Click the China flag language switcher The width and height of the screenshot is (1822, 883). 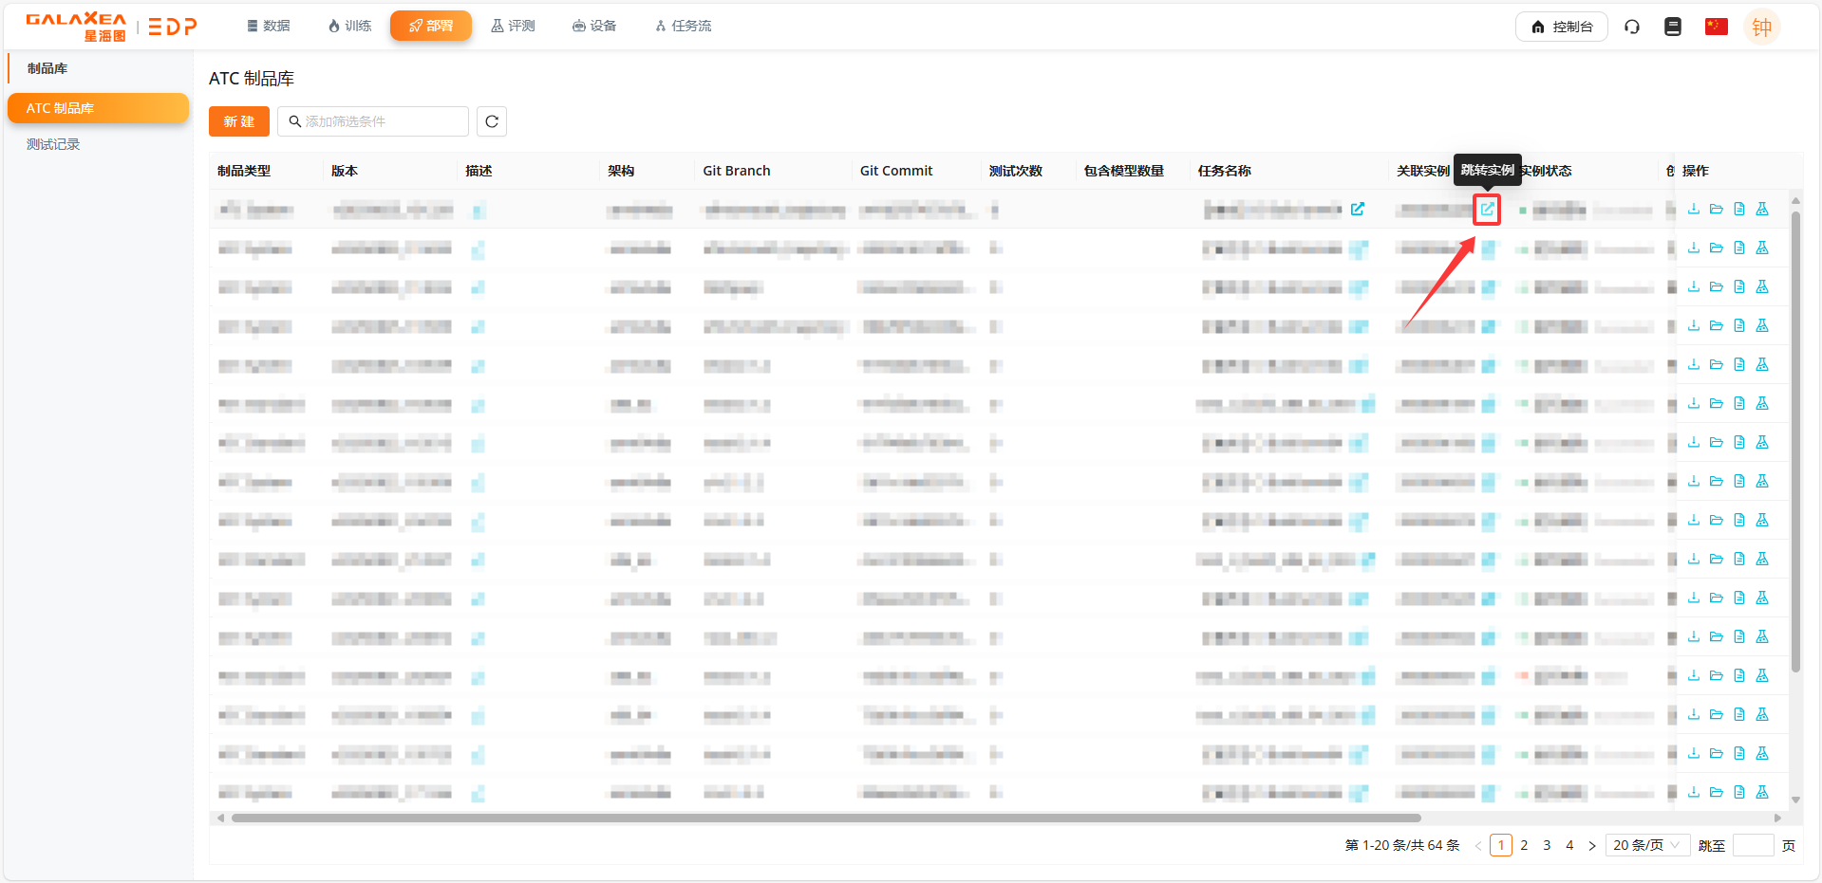[x=1716, y=27]
